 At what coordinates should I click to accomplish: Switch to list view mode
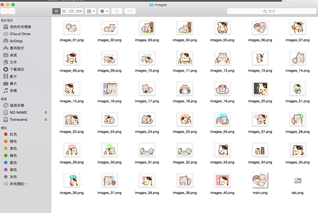coord(64,11)
